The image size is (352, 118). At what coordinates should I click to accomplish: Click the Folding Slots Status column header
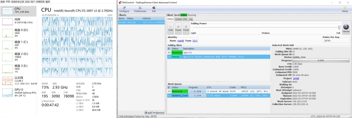[x=177, y=48]
